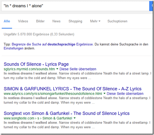Click the sglyrics.myrmid.com/sounds.htm URL text

[29, 69]
